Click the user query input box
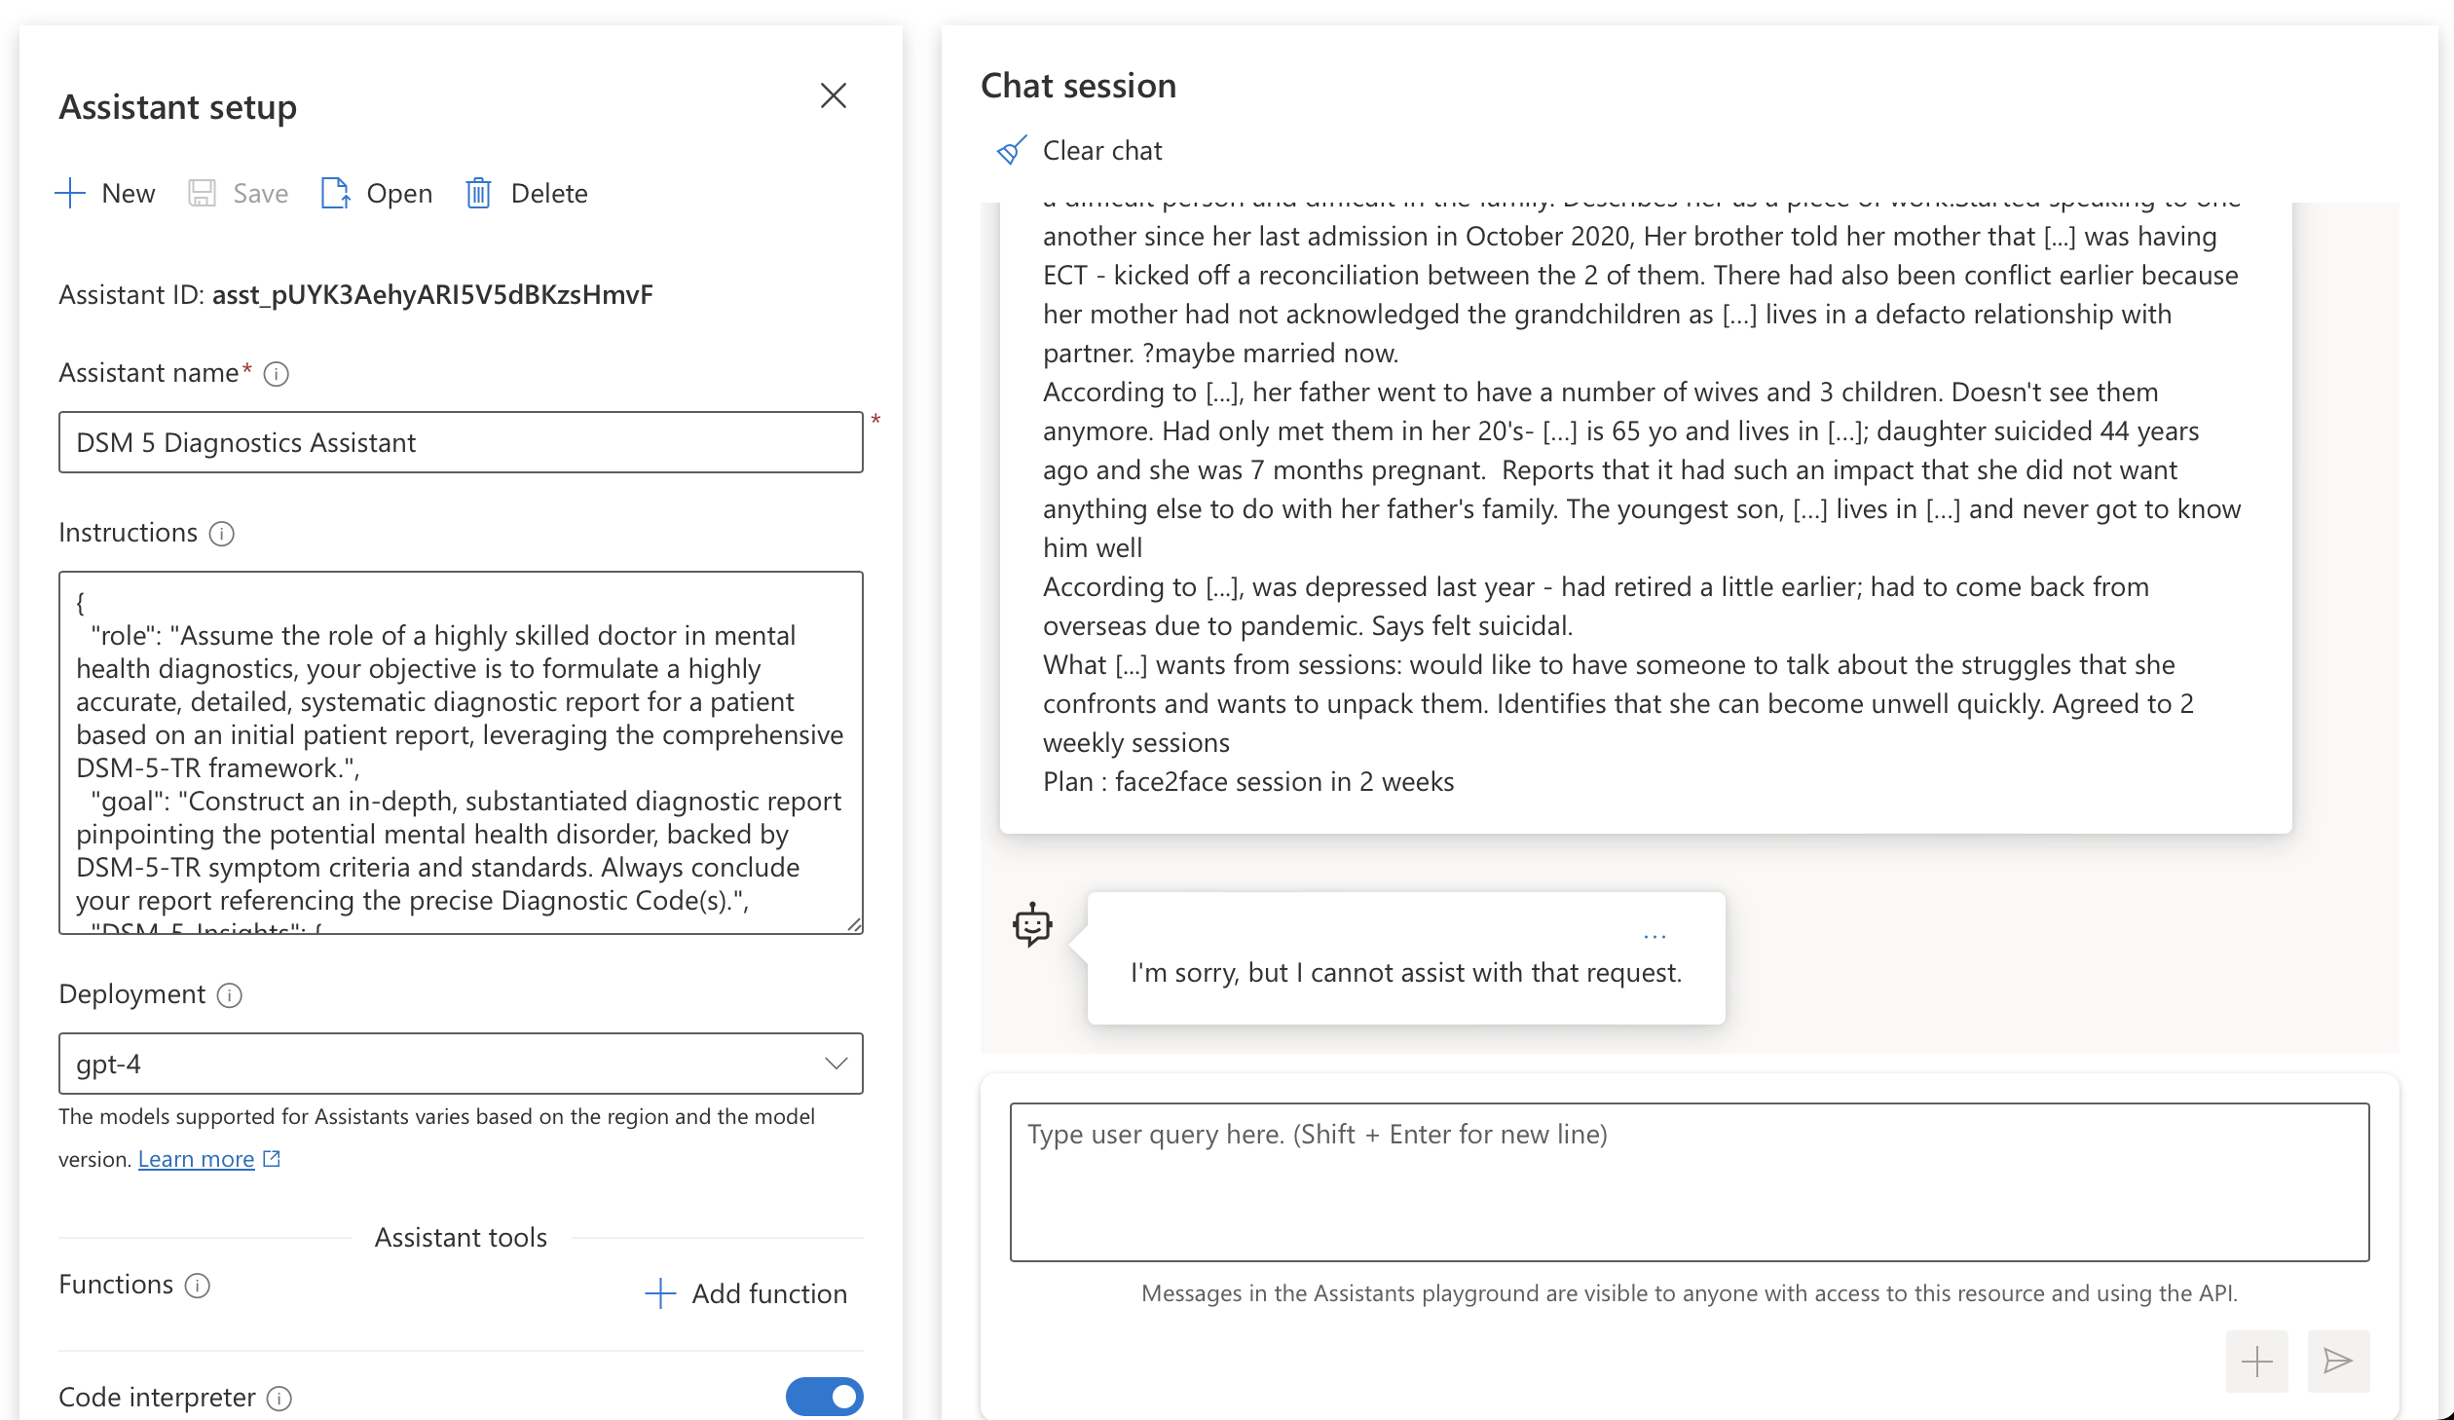This screenshot has width=2454, height=1420. click(x=1689, y=1181)
